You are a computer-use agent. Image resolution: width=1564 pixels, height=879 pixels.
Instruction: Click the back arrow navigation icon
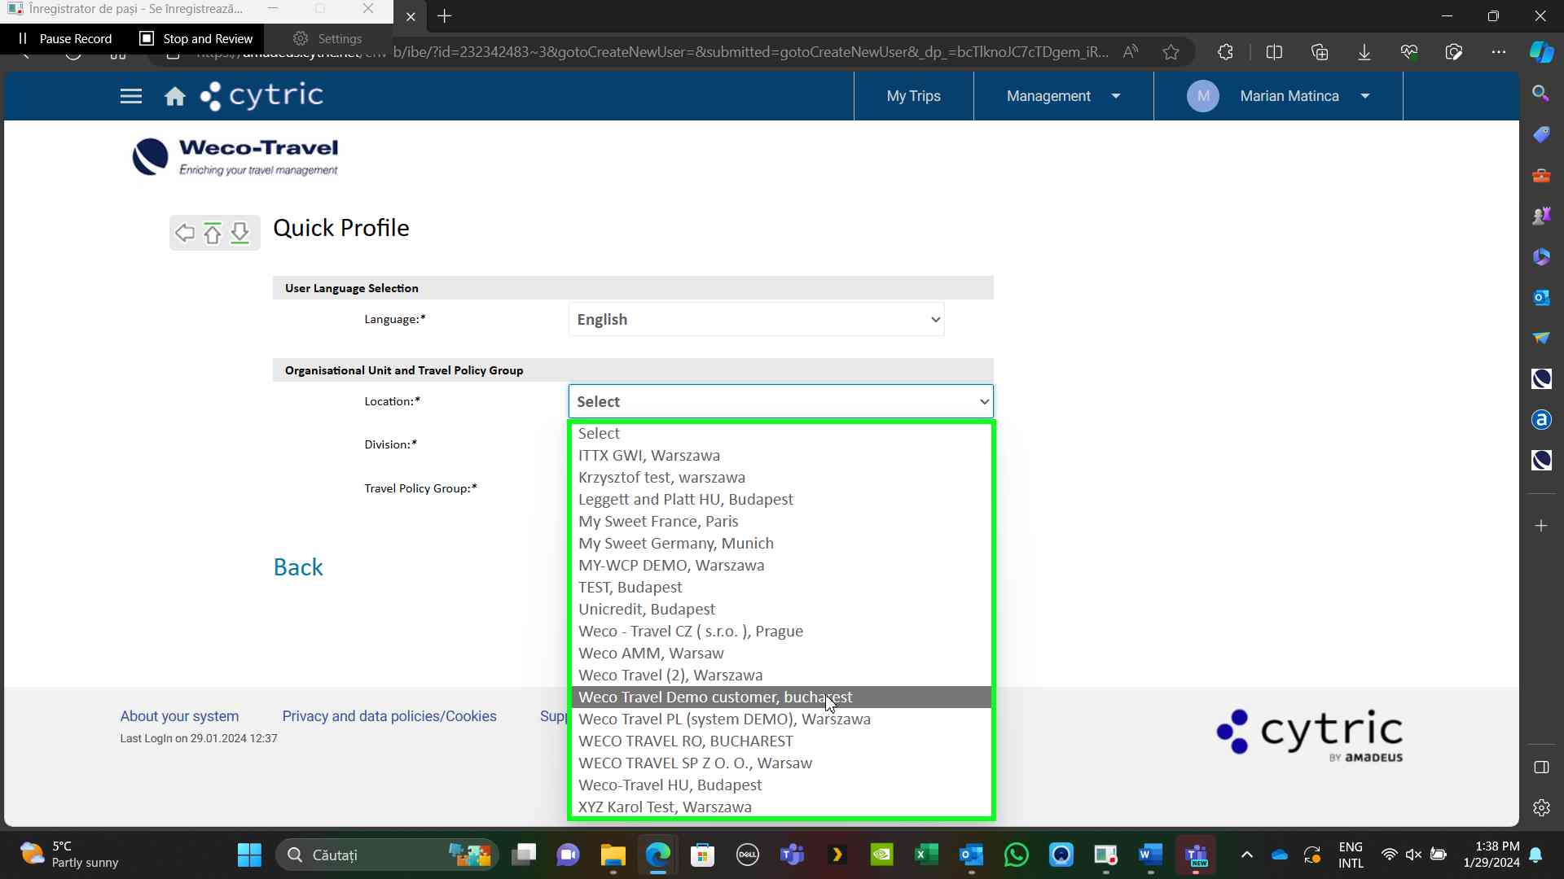click(x=185, y=234)
